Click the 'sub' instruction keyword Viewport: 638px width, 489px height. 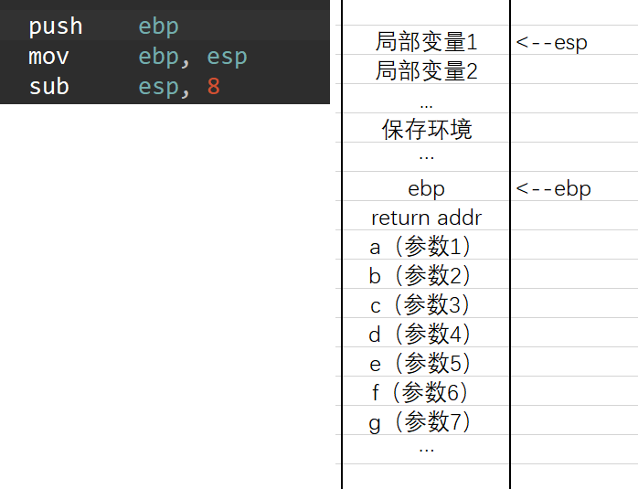point(48,86)
